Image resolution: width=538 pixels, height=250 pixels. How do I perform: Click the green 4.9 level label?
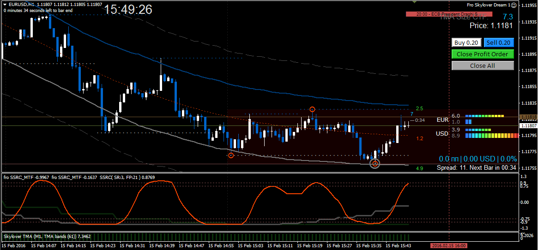click(x=419, y=168)
